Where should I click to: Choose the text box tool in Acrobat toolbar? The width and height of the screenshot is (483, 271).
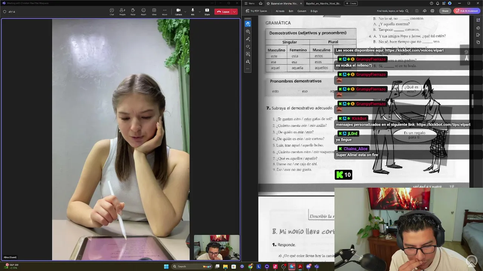248,54
